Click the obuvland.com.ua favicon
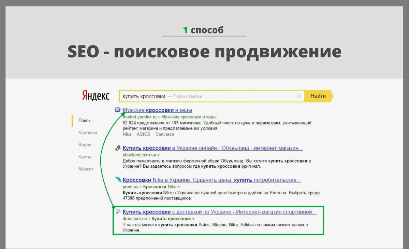Screen dimensions: 409x249 coord(118,148)
